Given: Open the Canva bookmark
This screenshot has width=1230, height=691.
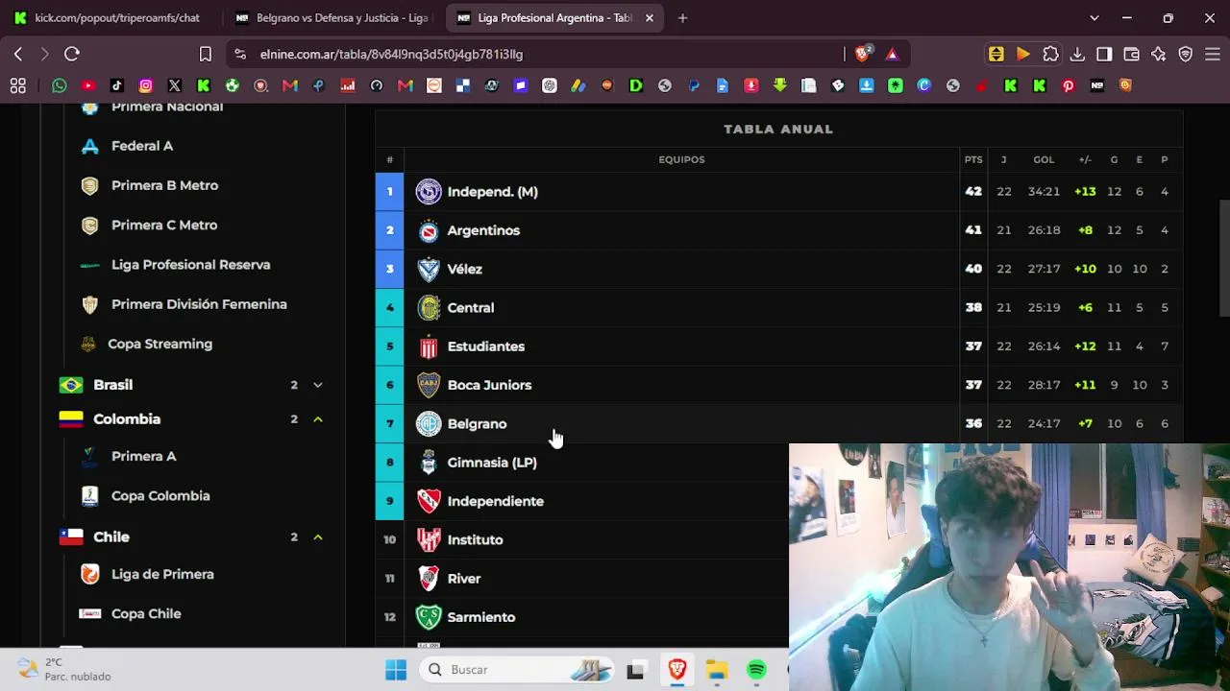Looking at the screenshot, I should click(x=924, y=85).
